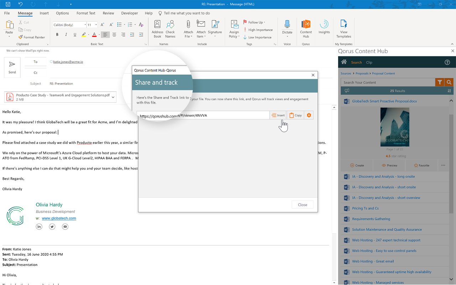This screenshot has width=456, height=285.
Task: Click the Search Your Content field
Action: tap(388, 82)
